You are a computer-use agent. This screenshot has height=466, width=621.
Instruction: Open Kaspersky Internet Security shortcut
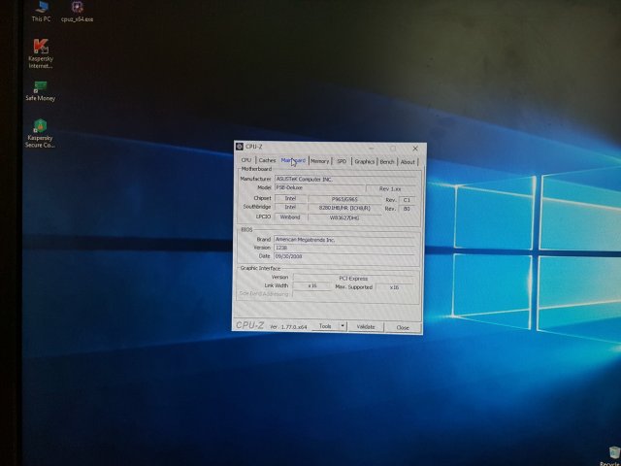click(41, 52)
